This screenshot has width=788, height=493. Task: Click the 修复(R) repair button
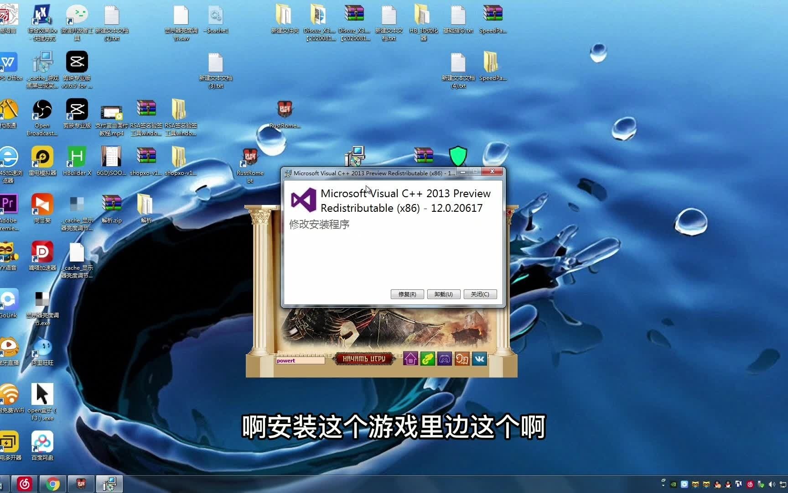click(407, 294)
